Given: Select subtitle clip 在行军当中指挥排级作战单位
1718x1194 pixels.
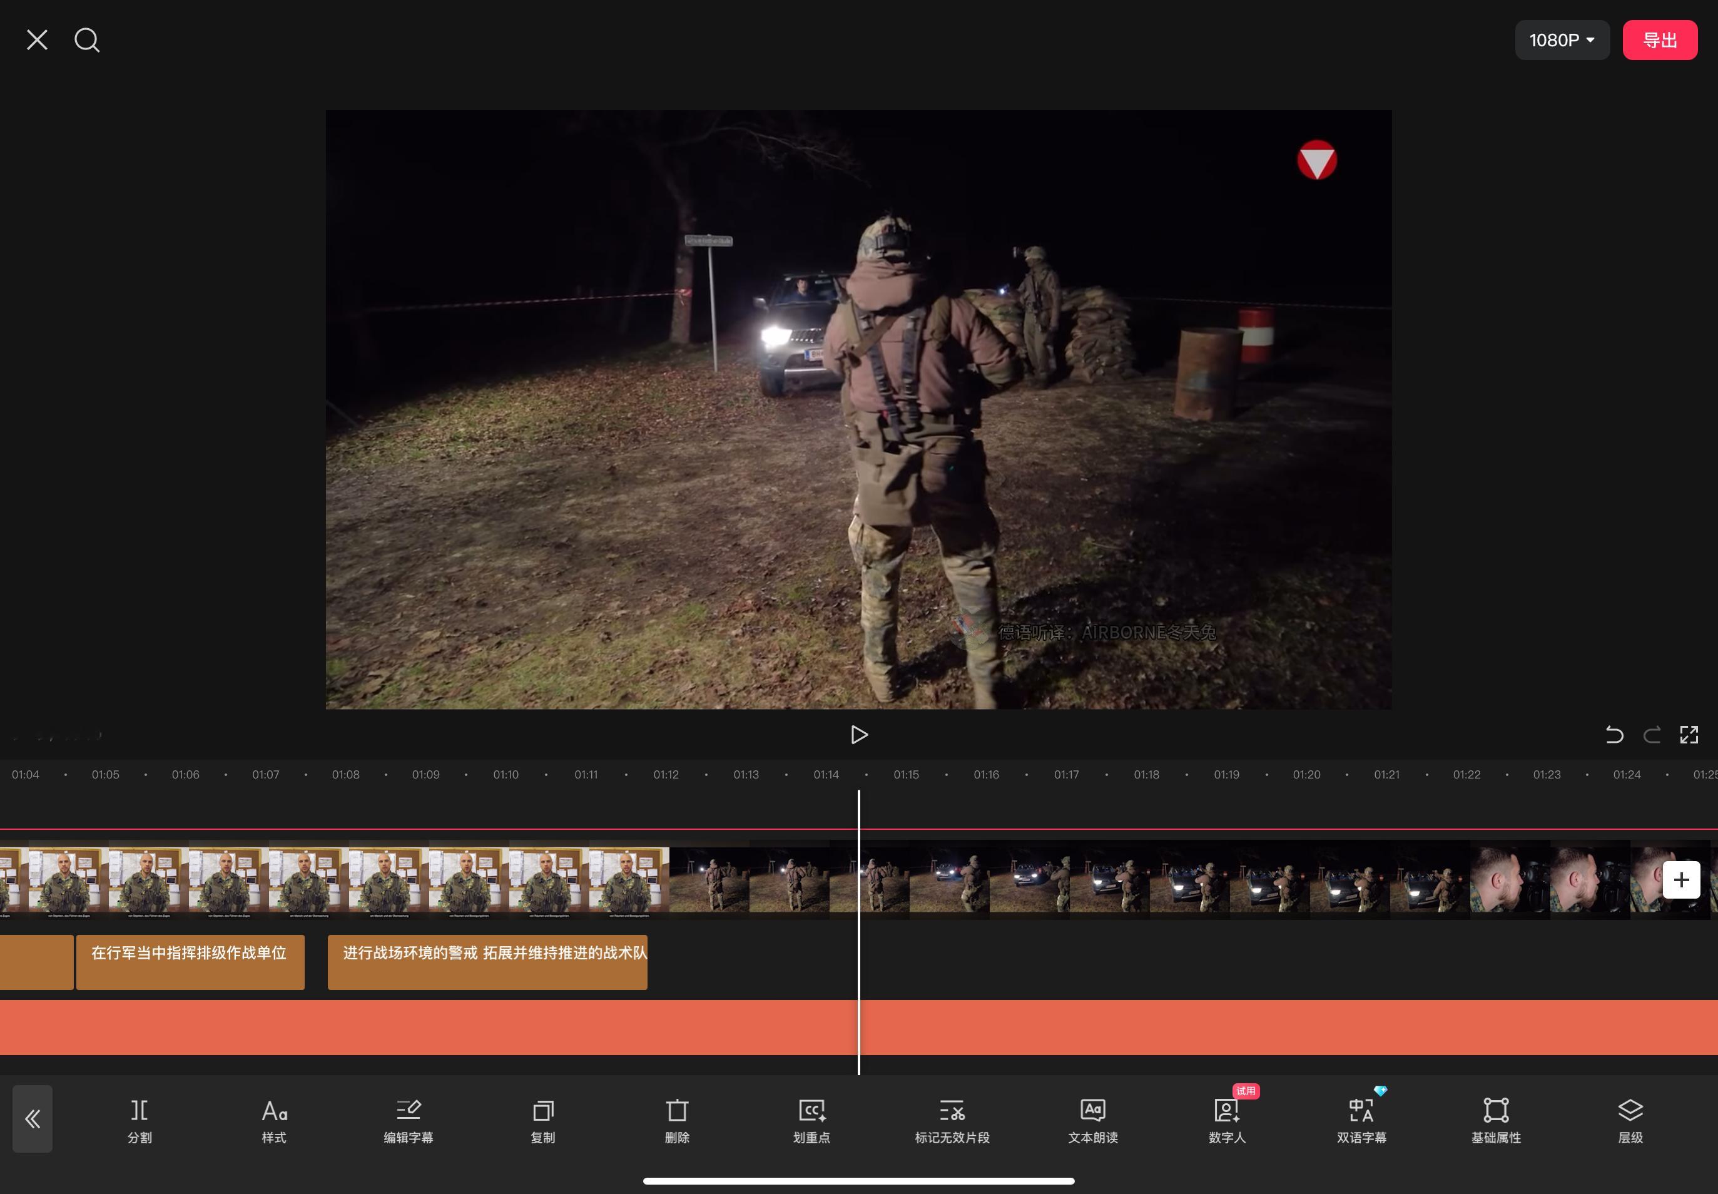Looking at the screenshot, I should [x=190, y=962].
